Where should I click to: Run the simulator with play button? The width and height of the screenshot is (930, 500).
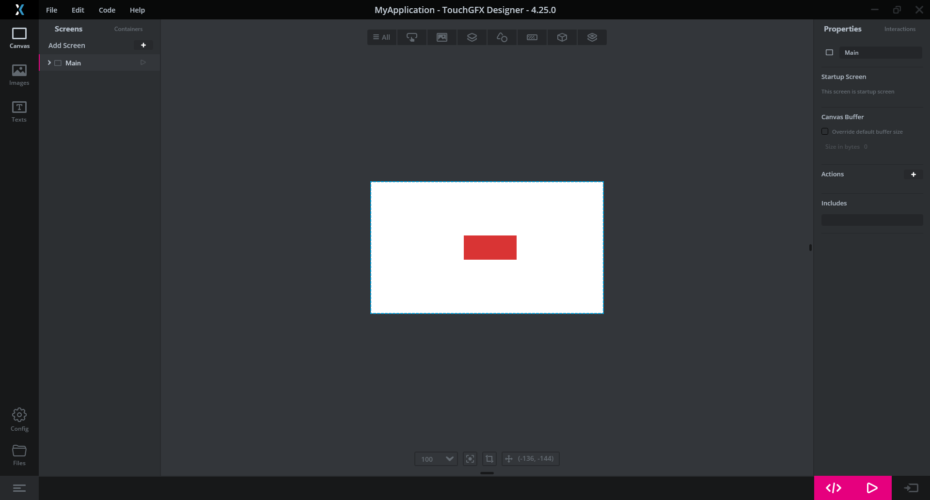(x=872, y=488)
